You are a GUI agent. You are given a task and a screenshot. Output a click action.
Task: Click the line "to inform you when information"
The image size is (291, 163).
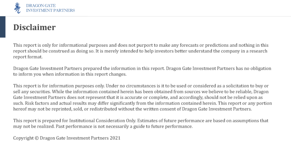pos(70,74)
